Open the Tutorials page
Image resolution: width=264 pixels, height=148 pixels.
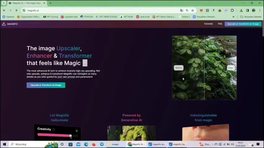coord(208,24)
